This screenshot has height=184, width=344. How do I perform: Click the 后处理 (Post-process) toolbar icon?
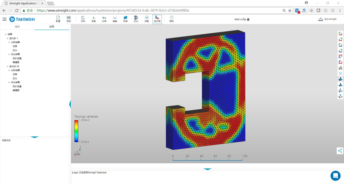(x=157, y=19)
